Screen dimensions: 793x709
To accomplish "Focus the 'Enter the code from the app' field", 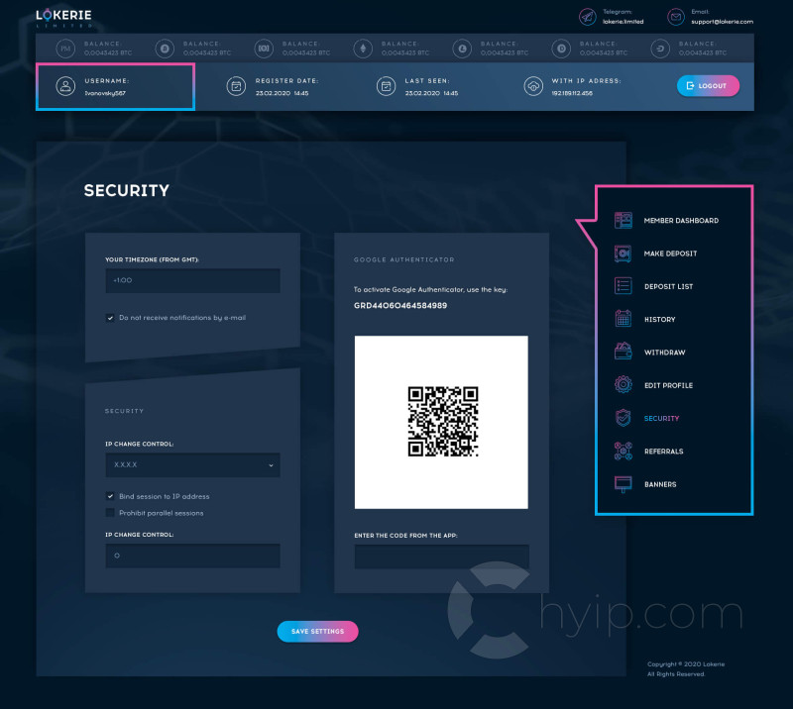I will coord(441,557).
